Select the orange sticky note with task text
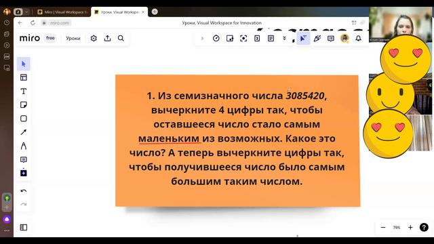The height and width of the screenshot is (244, 434). (x=237, y=140)
